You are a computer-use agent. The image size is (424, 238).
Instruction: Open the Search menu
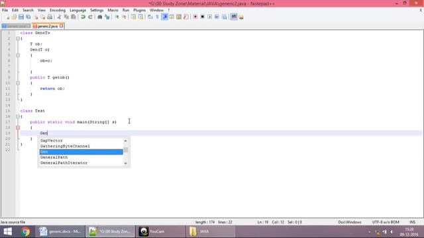[28, 11]
